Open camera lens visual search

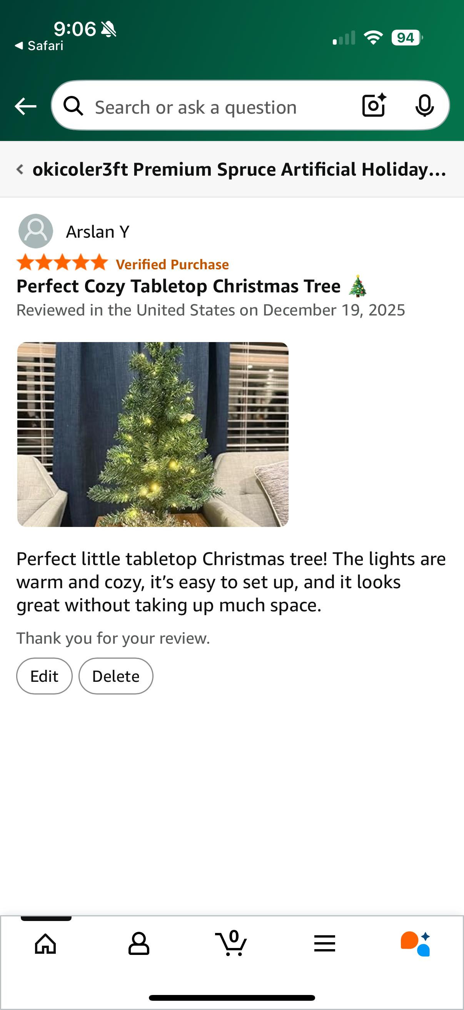374,105
